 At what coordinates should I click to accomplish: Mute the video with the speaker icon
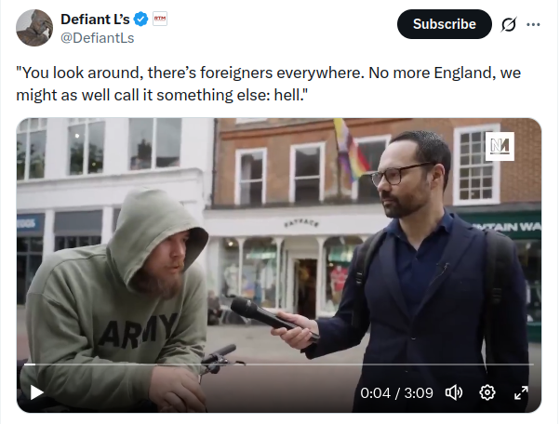(x=454, y=392)
